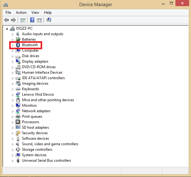Viewport: 191px width, 177px height.
Task: Expand the Software devices arrow
Action: (x=13, y=139)
